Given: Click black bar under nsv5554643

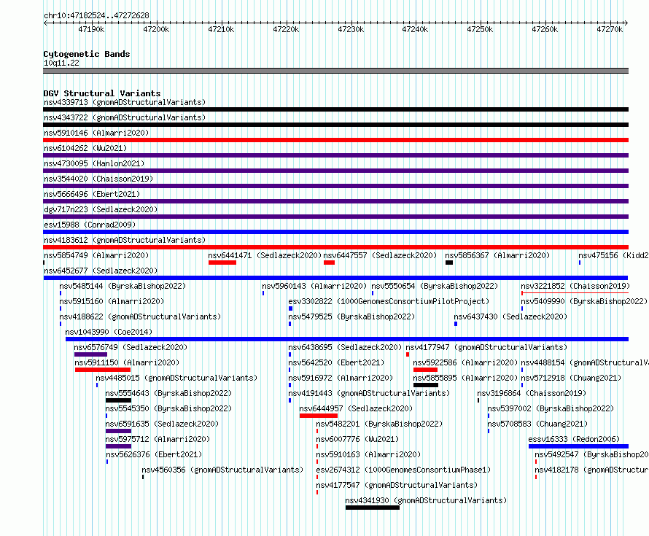Looking at the screenshot, I should (x=118, y=400).
